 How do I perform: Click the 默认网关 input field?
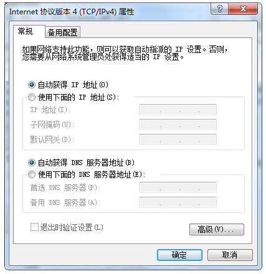(178, 139)
